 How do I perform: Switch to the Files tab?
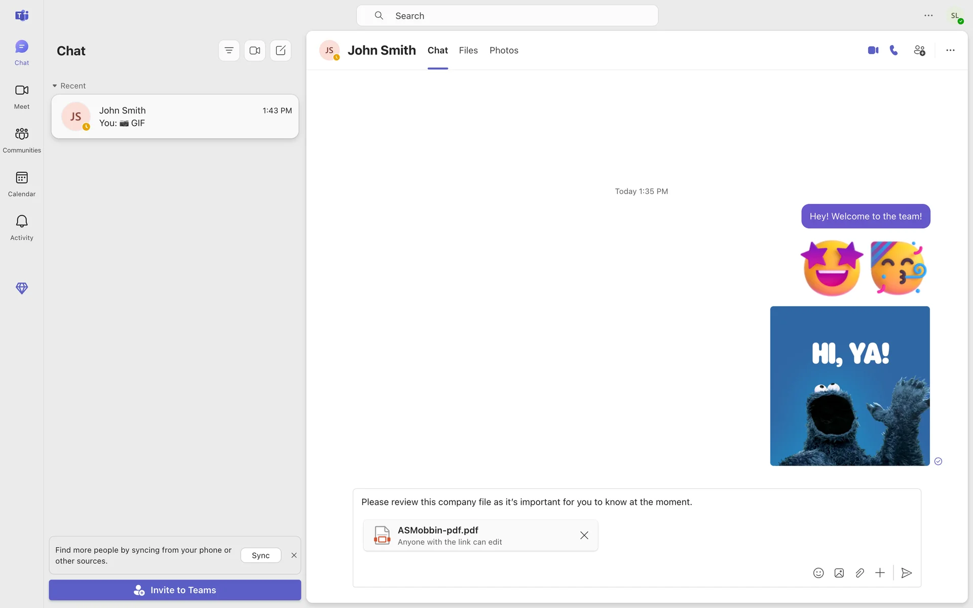pos(468,50)
